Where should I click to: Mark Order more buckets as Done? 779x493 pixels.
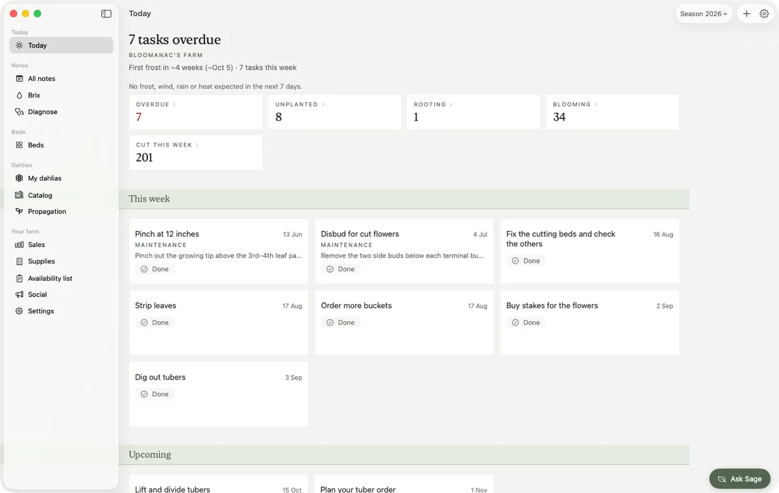pyautogui.click(x=340, y=322)
